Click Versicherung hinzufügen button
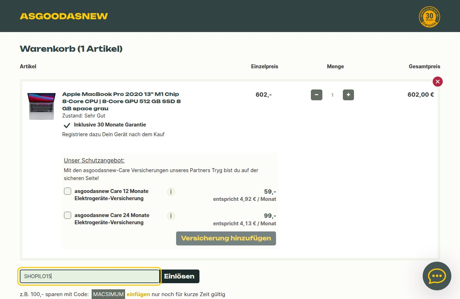The width and height of the screenshot is (460, 299). coord(226,238)
